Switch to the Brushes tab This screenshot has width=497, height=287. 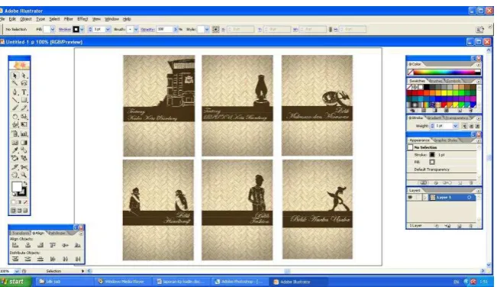[435, 81]
